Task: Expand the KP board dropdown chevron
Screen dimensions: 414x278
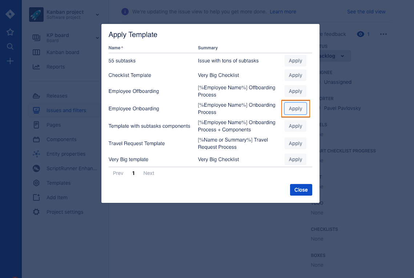Action: (x=97, y=38)
